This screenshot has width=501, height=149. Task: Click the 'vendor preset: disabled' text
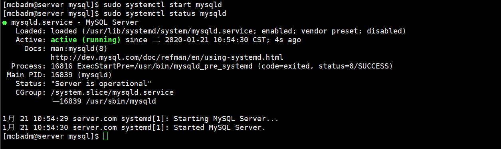[351, 31]
